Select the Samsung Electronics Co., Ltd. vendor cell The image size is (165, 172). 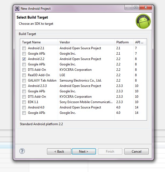[81, 80]
